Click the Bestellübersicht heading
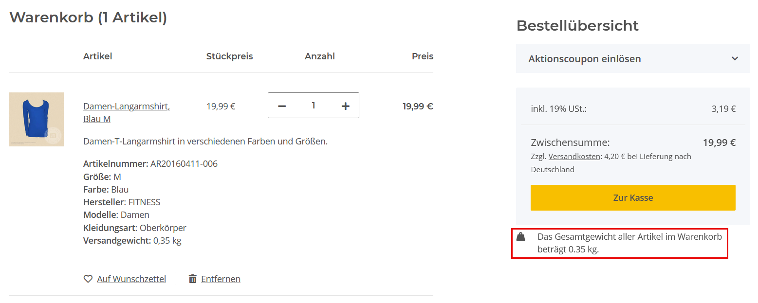Screen dimensions: 758x303 click(x=577, y=25)
